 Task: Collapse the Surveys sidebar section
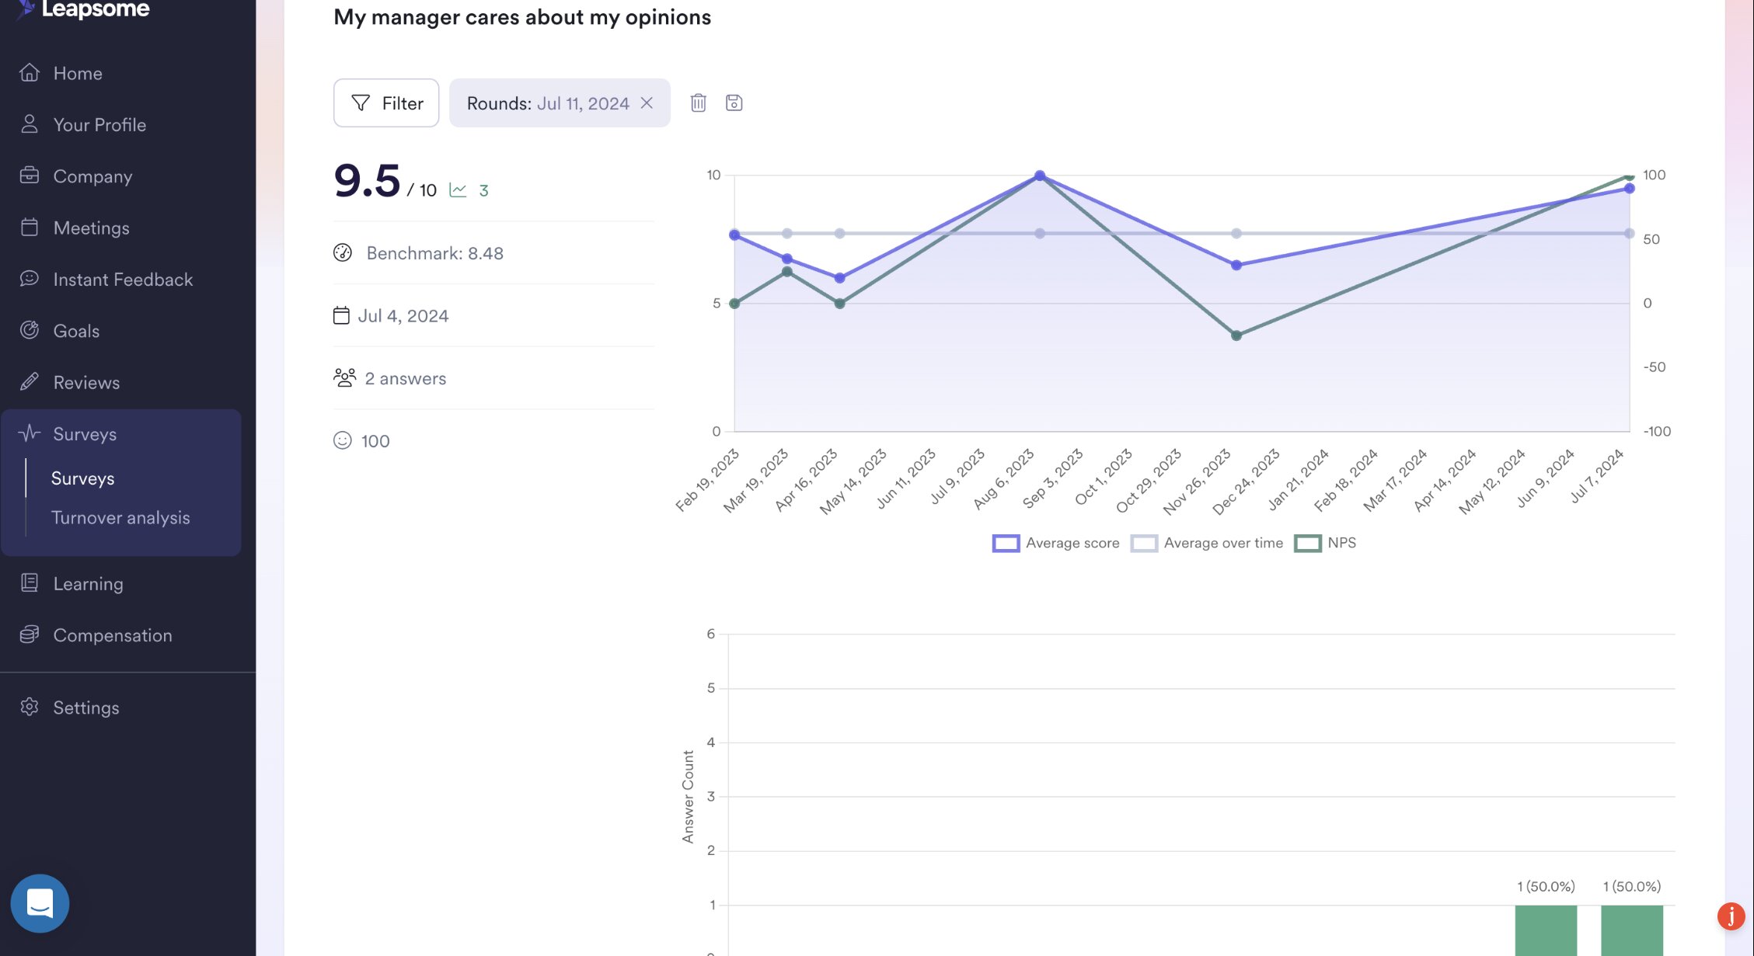[85, 433]
